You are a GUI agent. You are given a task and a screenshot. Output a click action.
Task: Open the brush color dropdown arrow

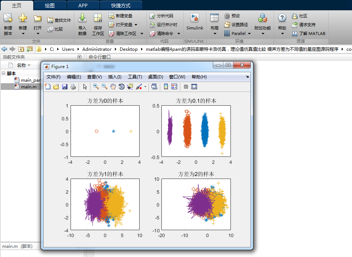pyautogui.click(x=146, y=87)
